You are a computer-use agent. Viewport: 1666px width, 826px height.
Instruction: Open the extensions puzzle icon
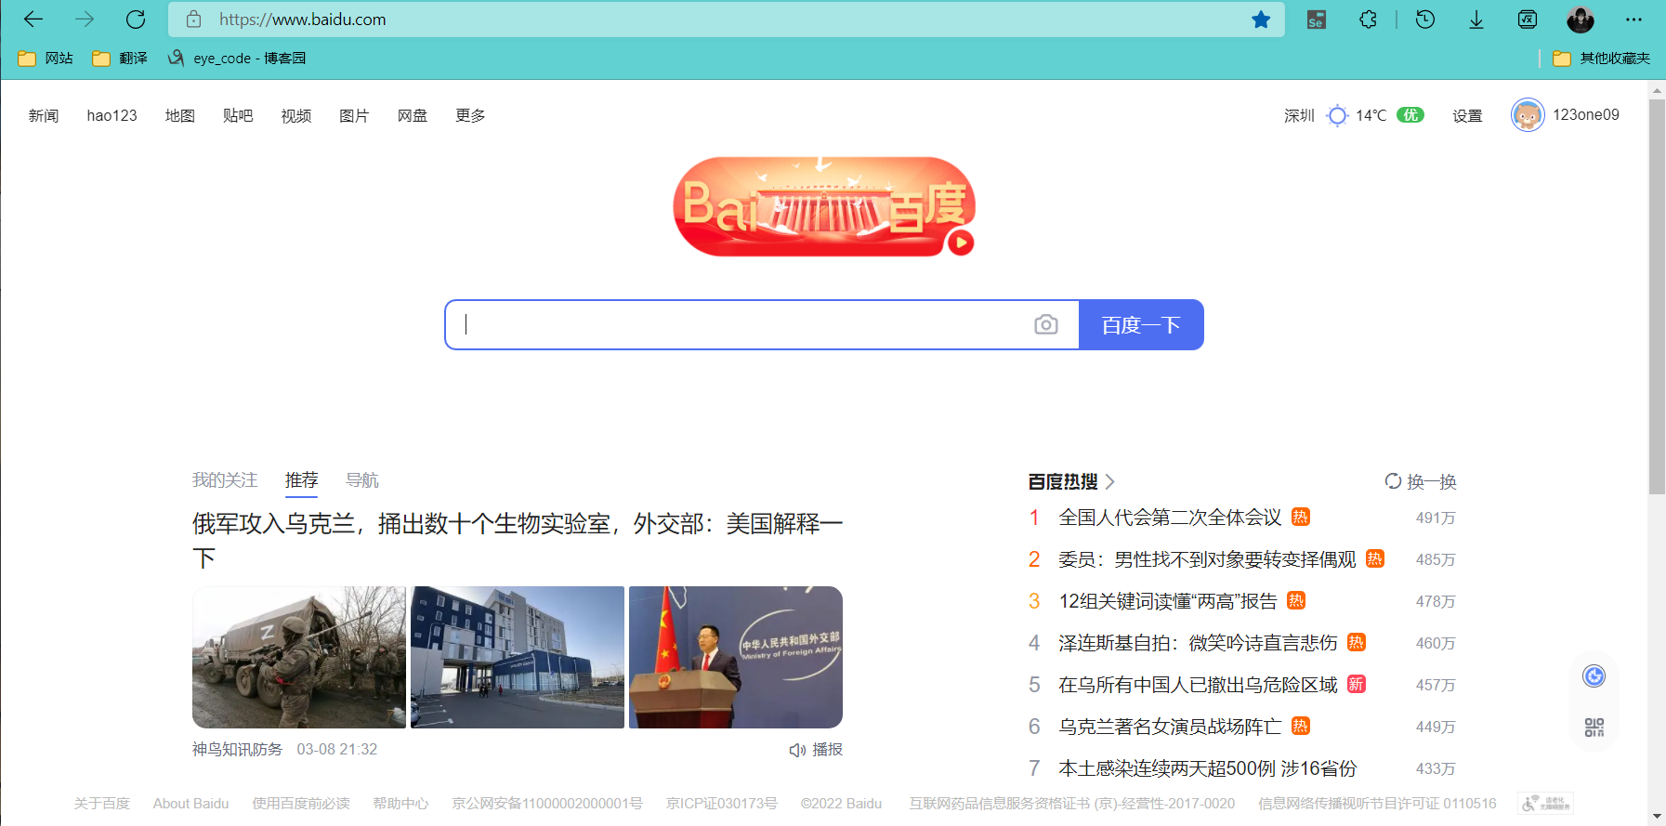[1368, 20]
